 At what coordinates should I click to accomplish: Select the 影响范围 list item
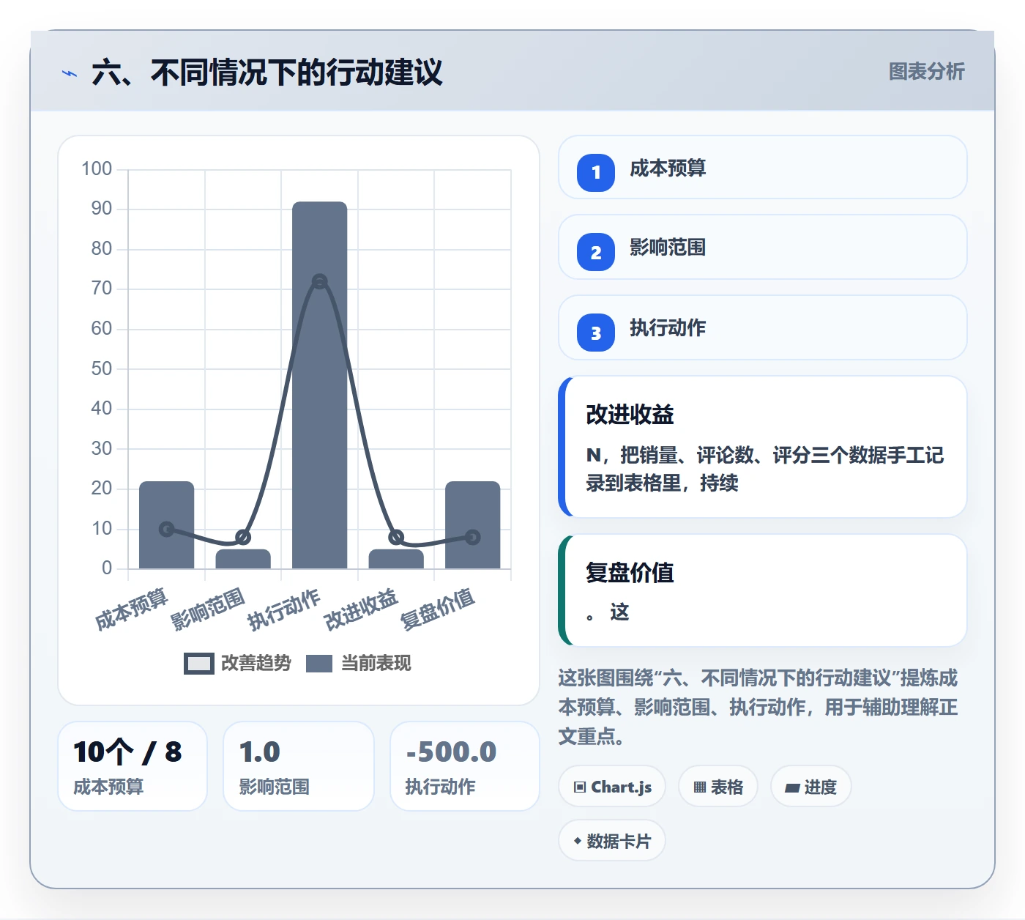pos(763,247)
